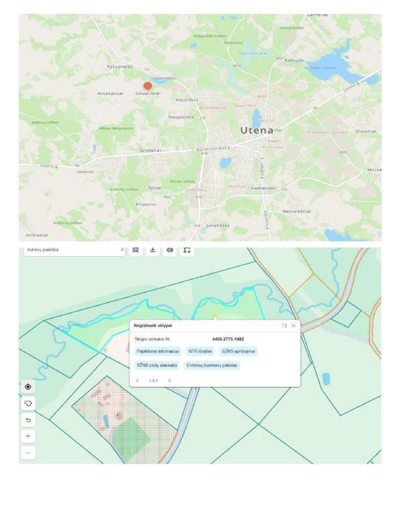Select the measure/draw path tool icon
Image resolution: width=403 pixels, height=522 pixels.
(188, 250)
